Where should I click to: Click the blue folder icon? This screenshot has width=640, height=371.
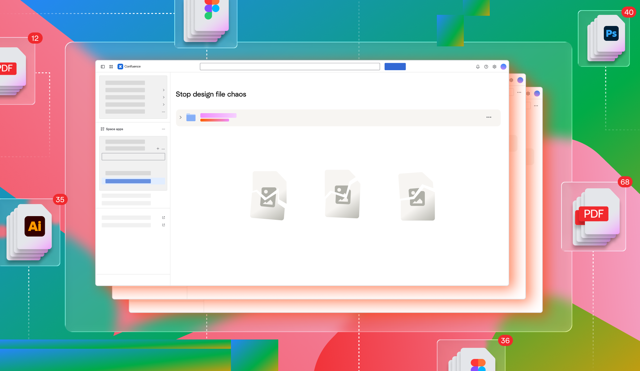pos(191,117)
